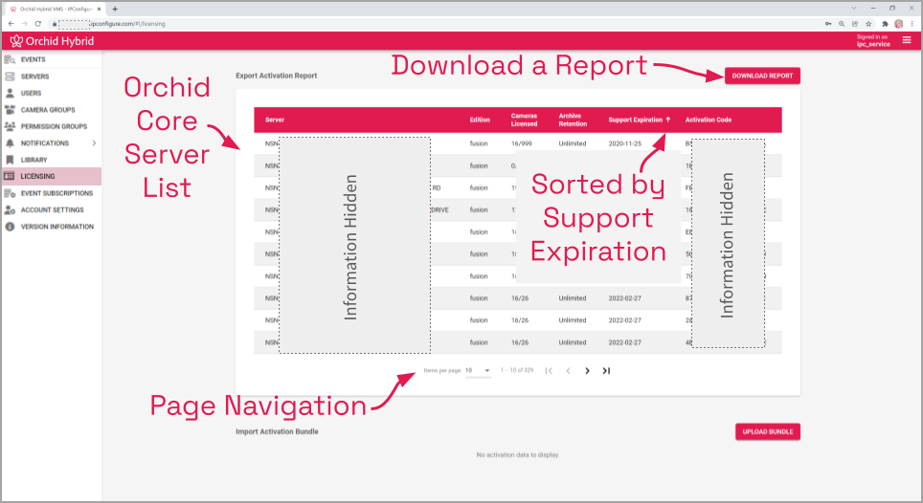This screenshot has width=923, height=503.
Task: Go to next page of results
Action: pyautogui.click(x=587, y=371)
